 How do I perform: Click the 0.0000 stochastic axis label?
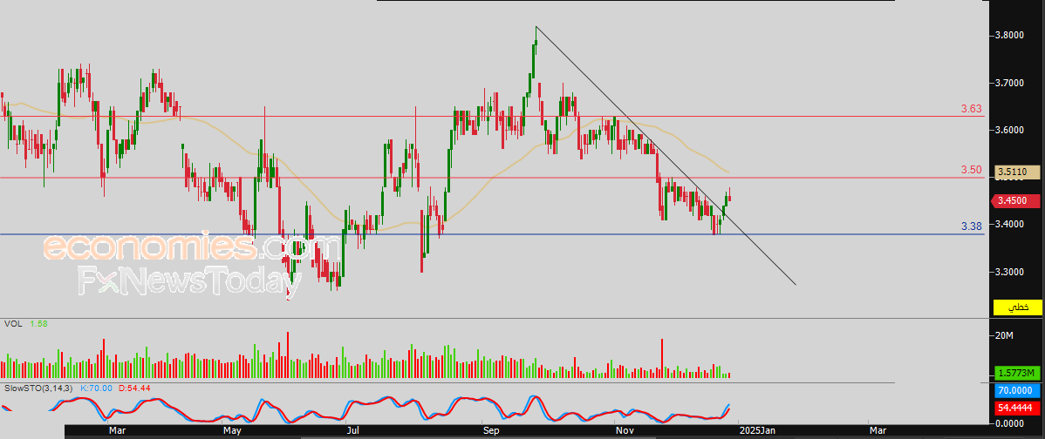pos(1009,423)
